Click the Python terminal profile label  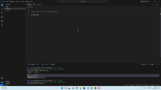click(x=143, y=64)
